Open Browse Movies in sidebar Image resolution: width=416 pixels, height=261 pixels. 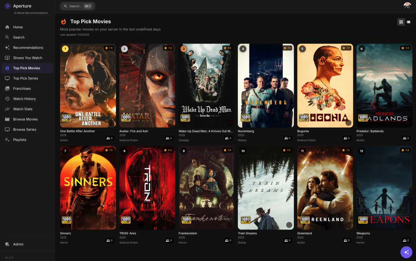click(x=27, y=119)
